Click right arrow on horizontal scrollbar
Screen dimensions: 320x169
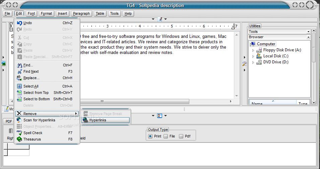(231, 102)
